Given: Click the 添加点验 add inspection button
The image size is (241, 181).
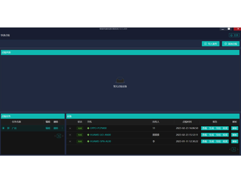Looking at the screenshot, I should [x=231, y=44].
